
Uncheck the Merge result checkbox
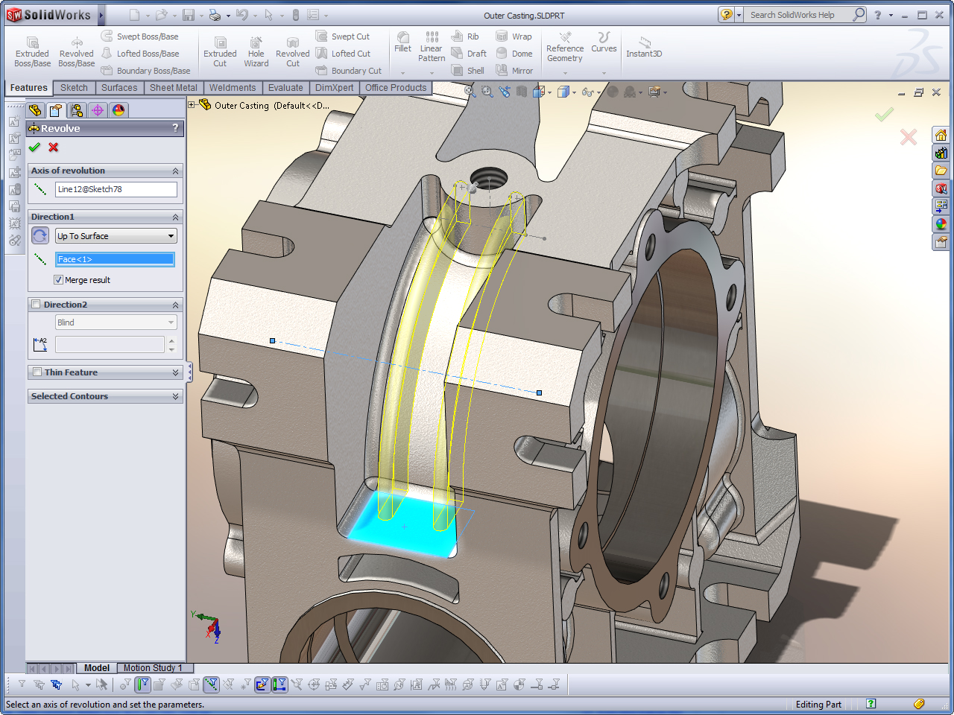pyautogui.click(x=59, y=280)
